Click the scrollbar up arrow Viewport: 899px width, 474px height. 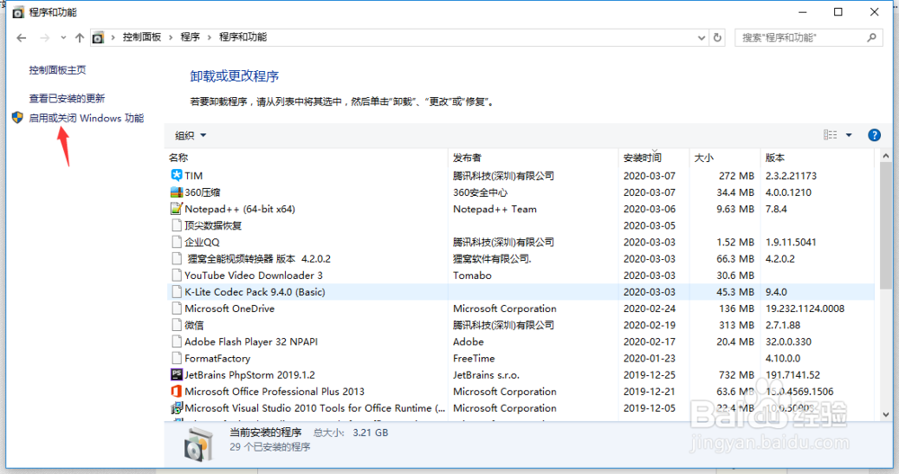886,157
